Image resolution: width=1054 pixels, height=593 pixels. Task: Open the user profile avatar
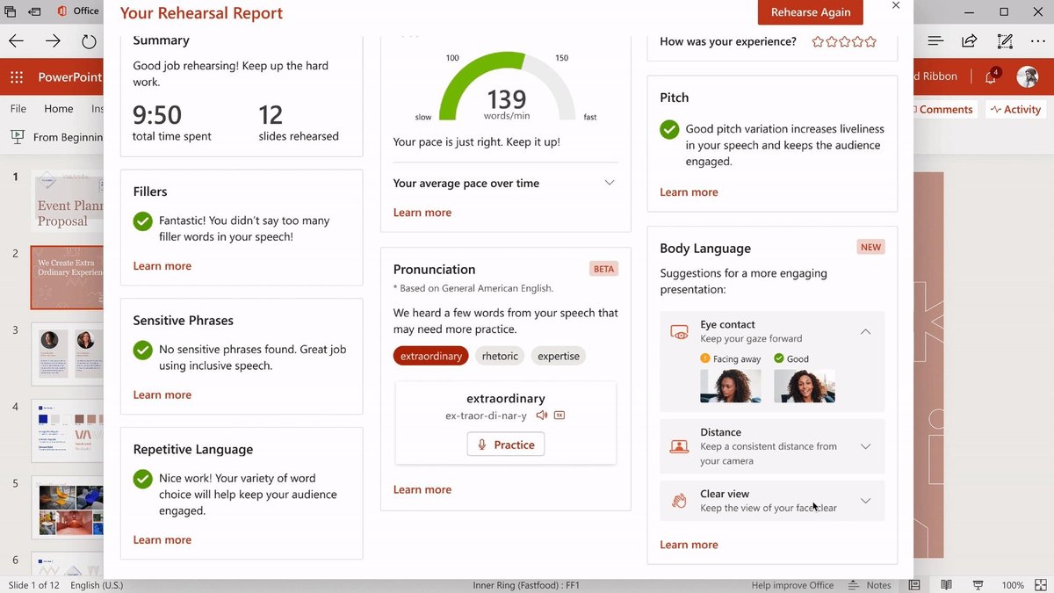(1027, 76)
